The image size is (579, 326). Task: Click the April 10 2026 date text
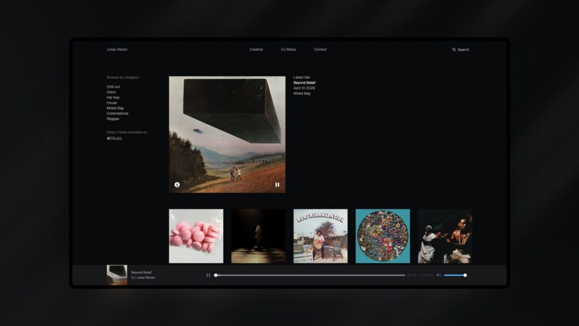point(304,88)
